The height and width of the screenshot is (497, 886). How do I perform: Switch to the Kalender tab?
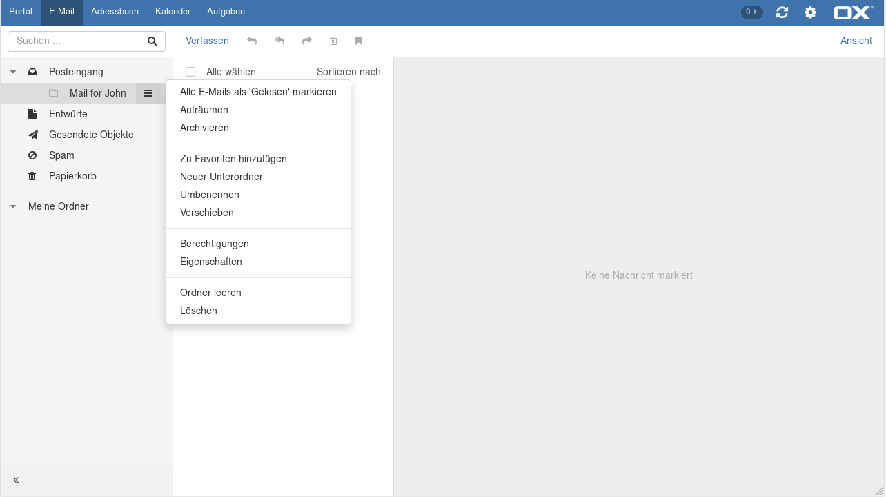pos(173,12)
